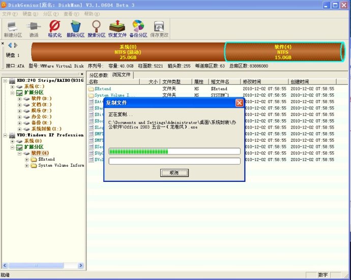Select the $Extend folder icon in file list
The height and width of the screenshot is (280, 351).
tap(91, 89)
